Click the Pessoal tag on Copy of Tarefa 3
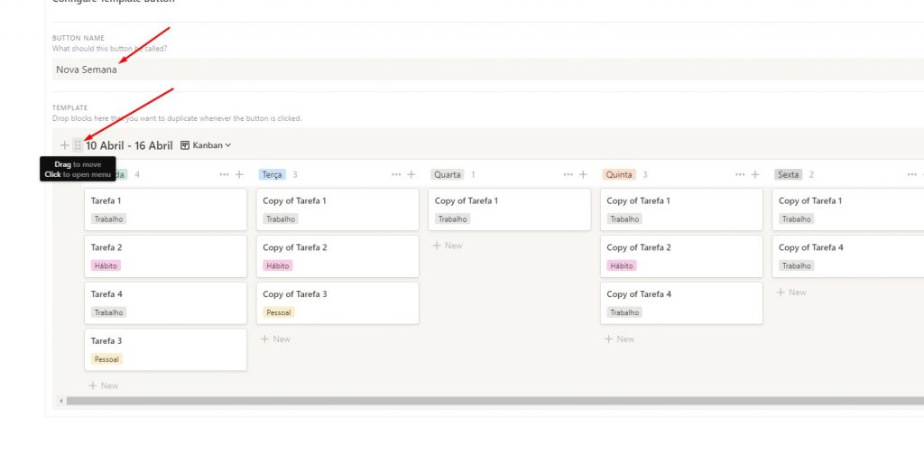Image resolution: width=924 pixels, height=456 pixels. tap(279, 312)
